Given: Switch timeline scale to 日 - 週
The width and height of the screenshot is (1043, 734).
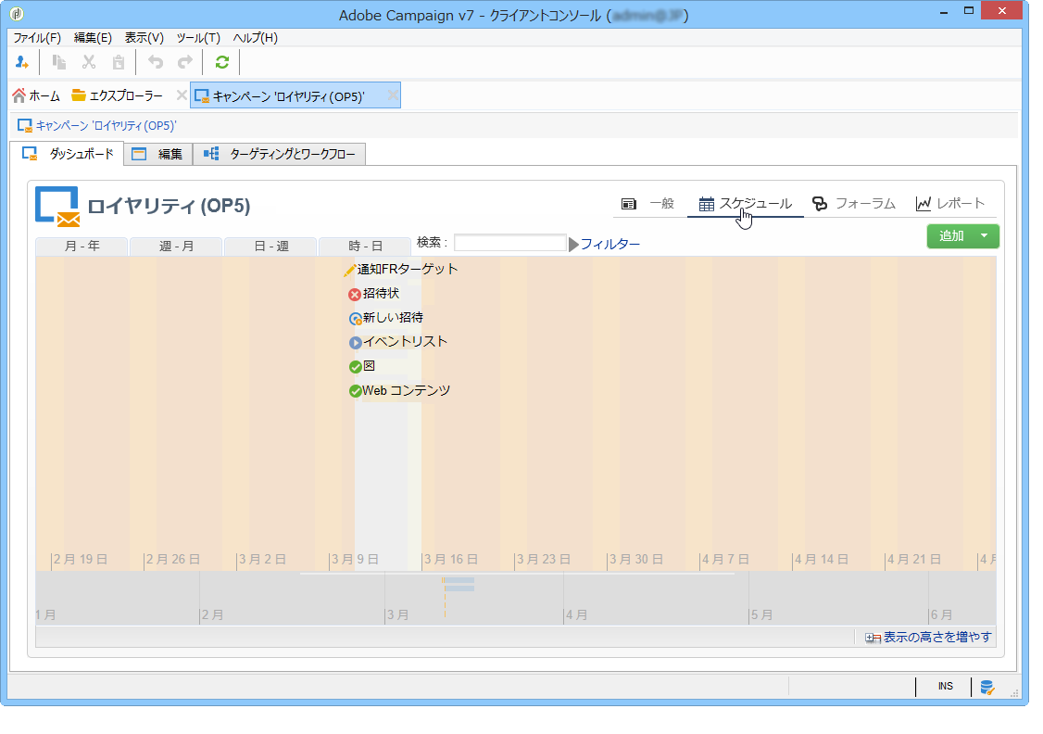Looking at the screenshot, I should tap(271, 247).
